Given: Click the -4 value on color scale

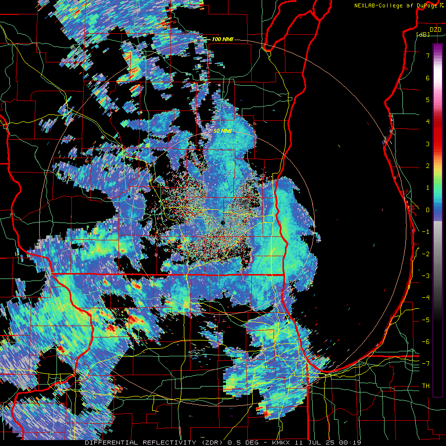Looking at the screenshot, I should coord(426,298).
